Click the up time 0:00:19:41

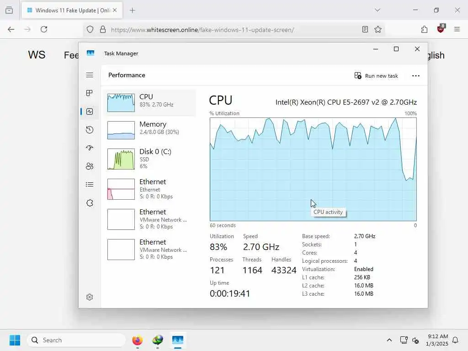[x=230, y=294]
